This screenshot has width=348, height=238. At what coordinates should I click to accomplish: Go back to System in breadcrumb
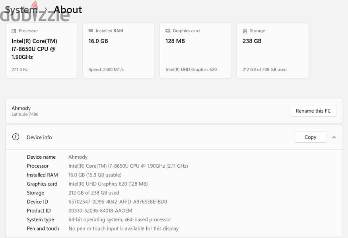(21, 10)
